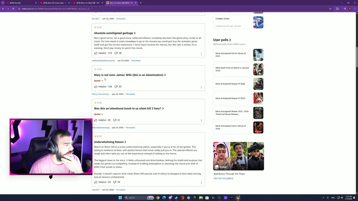Open 'IMDb Staff Picks to Watch in January 2026' poll
The image size is (358, 201).
pyautogui.click(x=239, y=69)
